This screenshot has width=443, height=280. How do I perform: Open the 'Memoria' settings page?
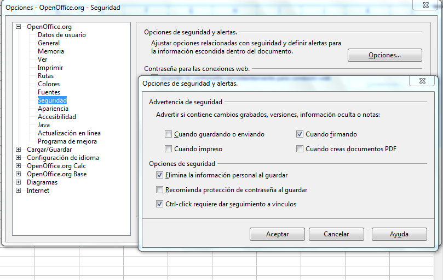pos(50,51)
